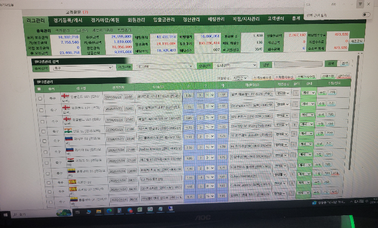Click the flag icon in the 01:30 row

pyautogui.click(x=71, y=160)
